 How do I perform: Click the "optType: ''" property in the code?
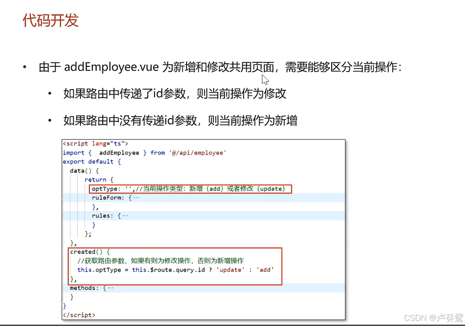coord(112,189)
